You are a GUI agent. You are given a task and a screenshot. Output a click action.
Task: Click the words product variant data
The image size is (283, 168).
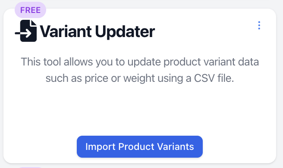coord(211,62)
